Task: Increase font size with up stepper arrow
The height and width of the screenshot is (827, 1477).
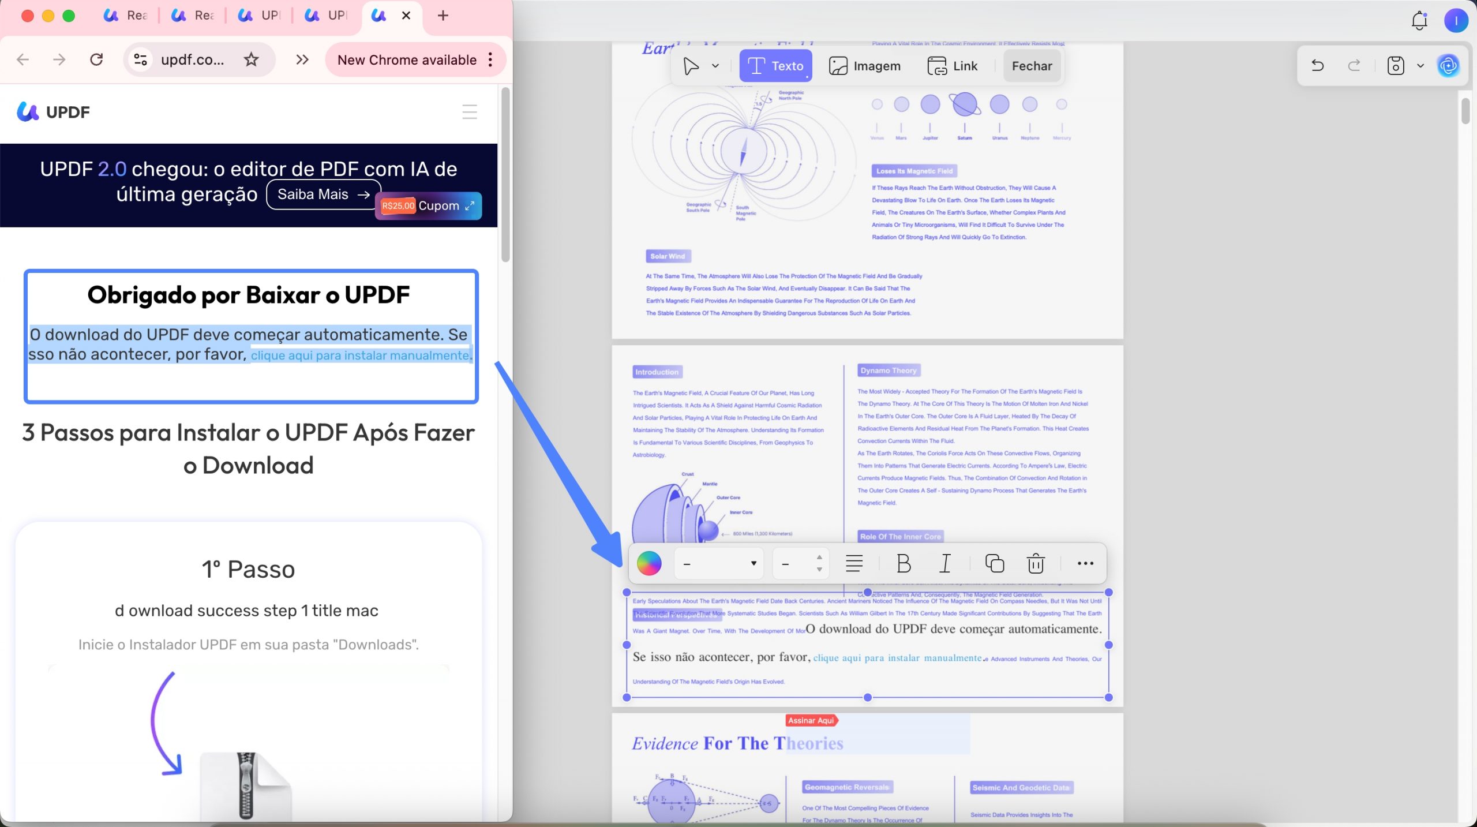Action: pyautogui.click(x=819, y=557)
